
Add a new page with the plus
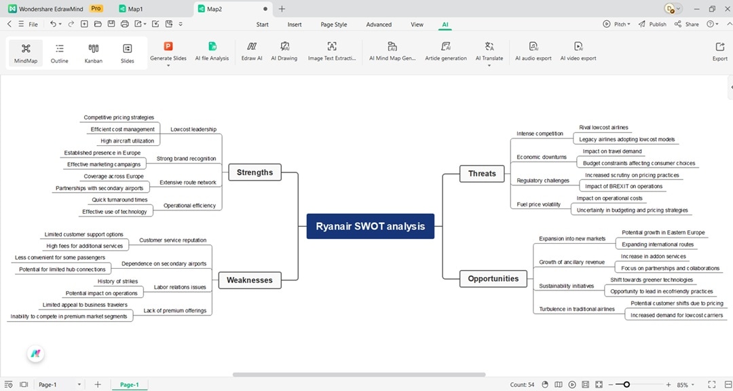(x=98, y=384)
